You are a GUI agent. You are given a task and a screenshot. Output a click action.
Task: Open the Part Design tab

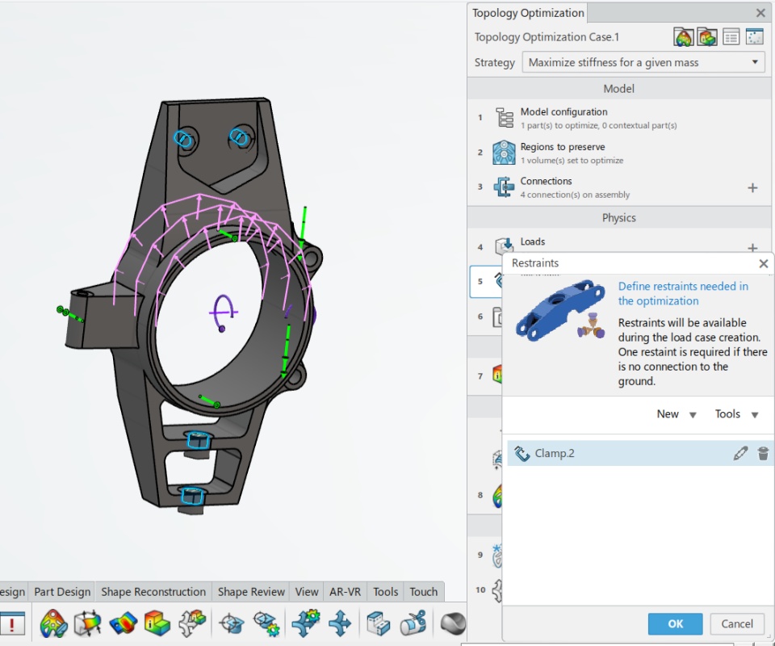pos(62,592)
